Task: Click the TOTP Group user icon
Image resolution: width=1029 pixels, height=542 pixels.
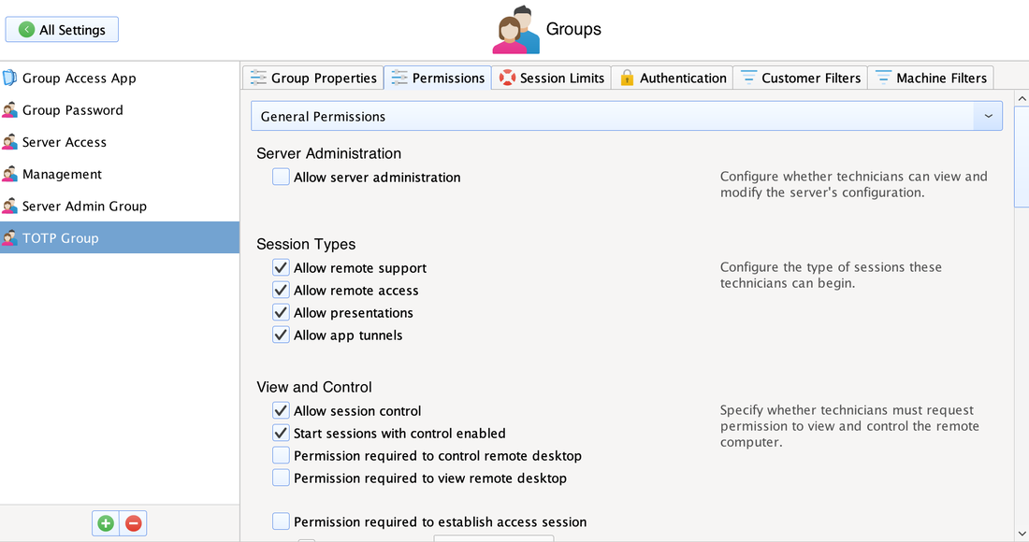Action: click(x=9, y=238)
